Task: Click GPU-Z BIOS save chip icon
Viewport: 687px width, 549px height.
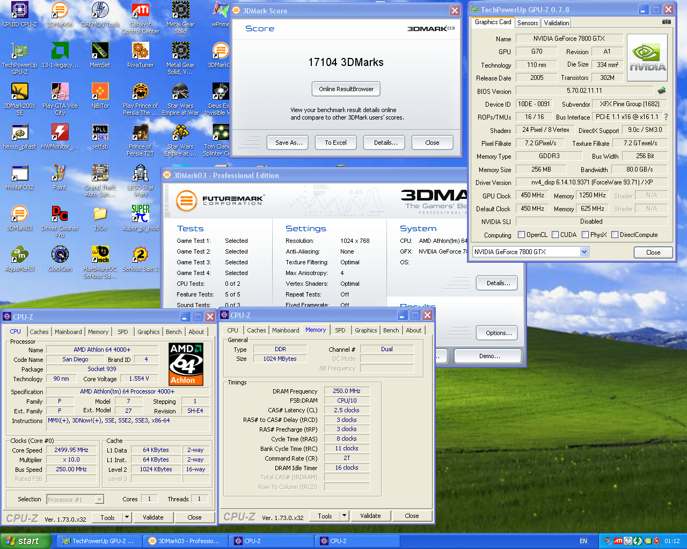Action: [x=662, y=91]
